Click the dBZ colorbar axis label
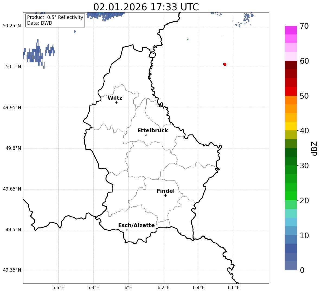 [314, 148]
